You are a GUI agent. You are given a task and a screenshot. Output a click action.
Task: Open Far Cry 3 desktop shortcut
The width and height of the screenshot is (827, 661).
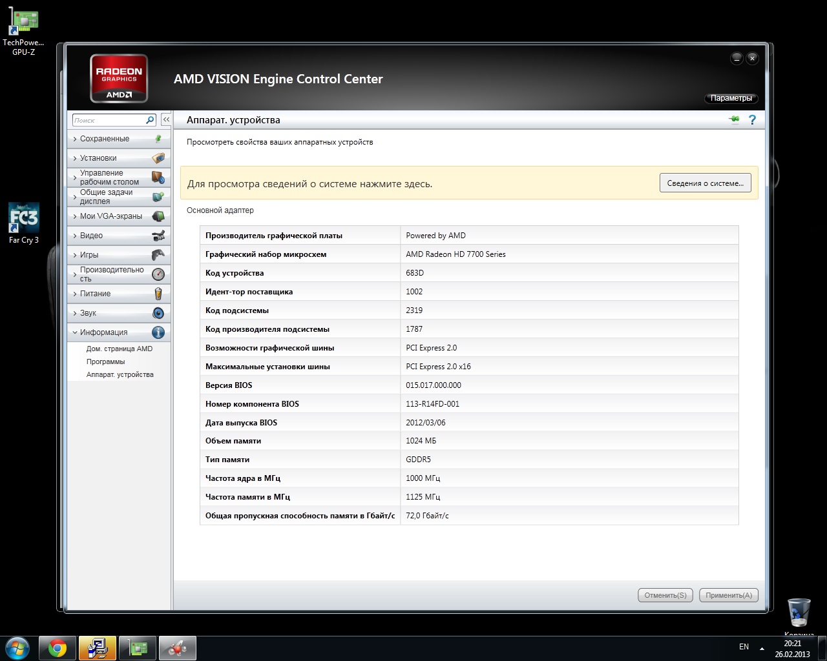click(24, 223)
